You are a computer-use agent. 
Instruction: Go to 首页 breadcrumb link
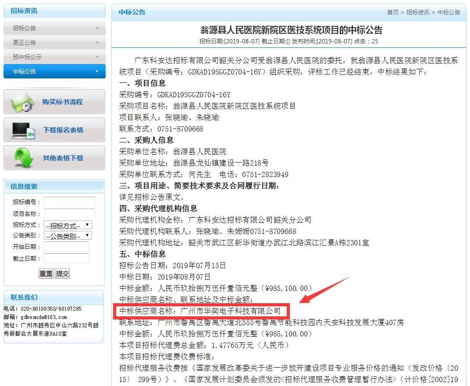tap(392, 12)
